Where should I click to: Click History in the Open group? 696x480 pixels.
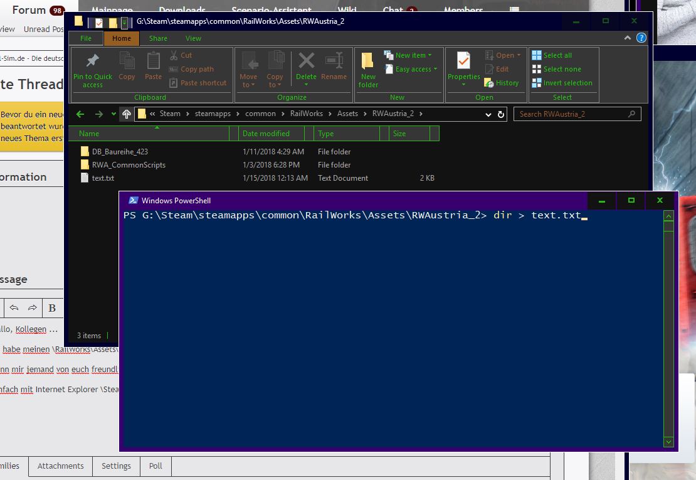(501, 83)
